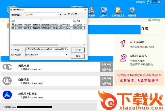165x111 pixels.
Task: Click the 数据采集 logo icon
Action: coord(7,81)
